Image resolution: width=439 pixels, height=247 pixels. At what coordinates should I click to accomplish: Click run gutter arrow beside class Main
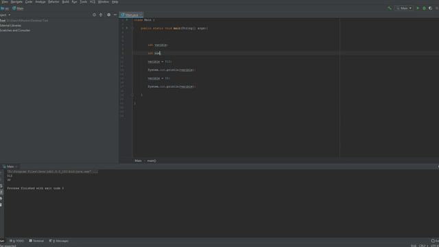127,20
